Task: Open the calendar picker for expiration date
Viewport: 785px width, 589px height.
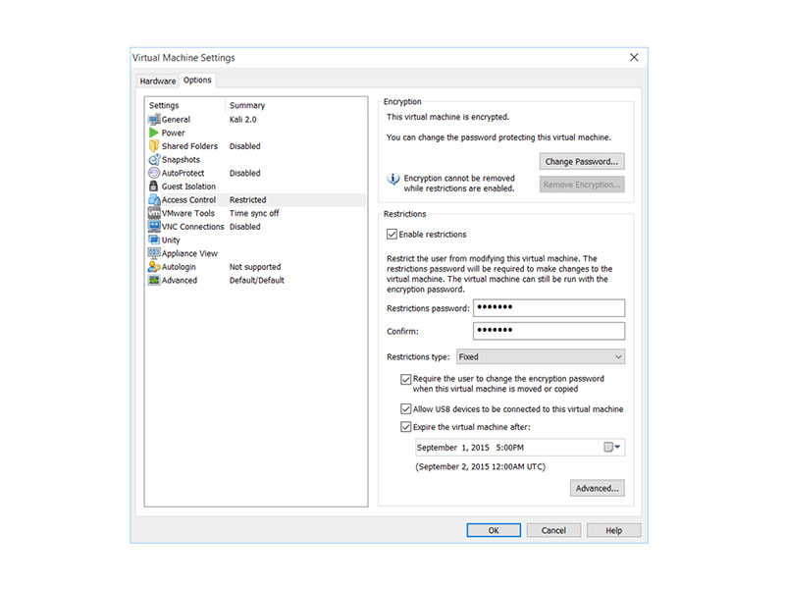Action: [611, 448]
